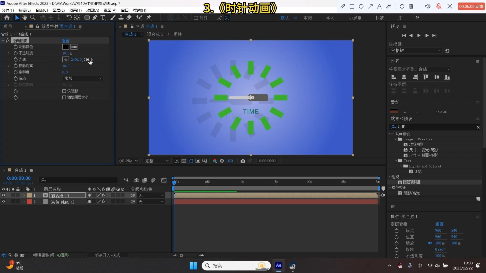Open the 渲染 常规 dropdown
486x273 pixels.
(x=83, y=78)
